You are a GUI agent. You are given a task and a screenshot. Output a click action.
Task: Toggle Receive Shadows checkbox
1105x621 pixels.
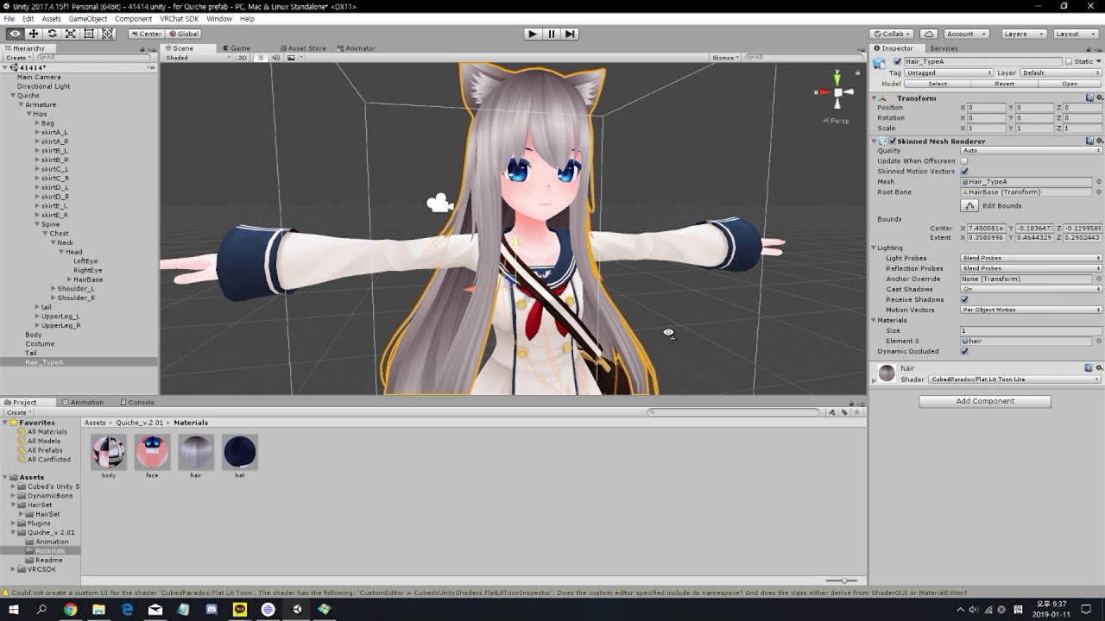964,299
